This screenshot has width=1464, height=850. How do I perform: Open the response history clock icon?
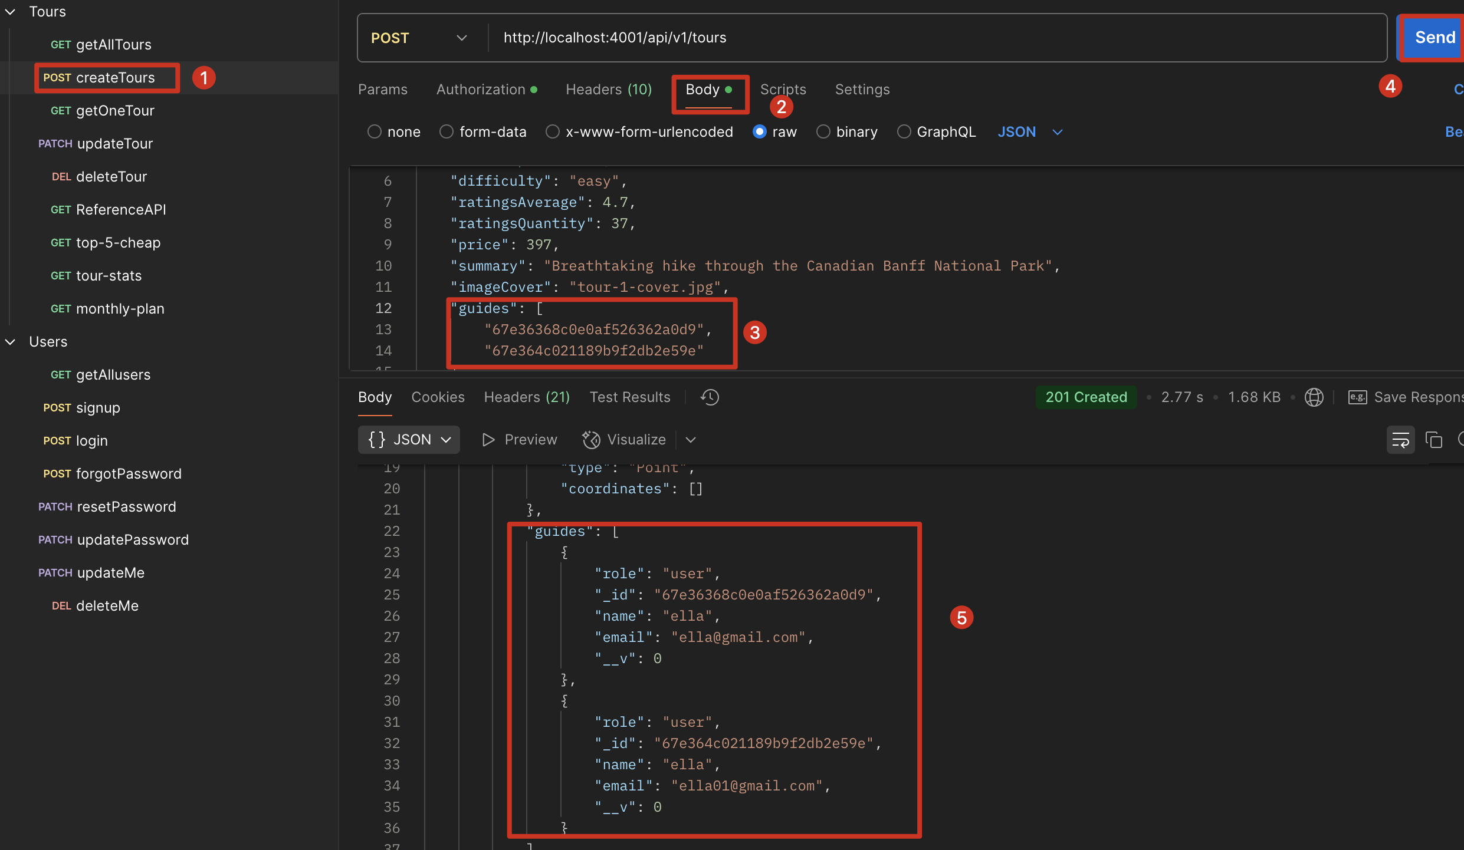pyautogui.click(x=710, y=397)
